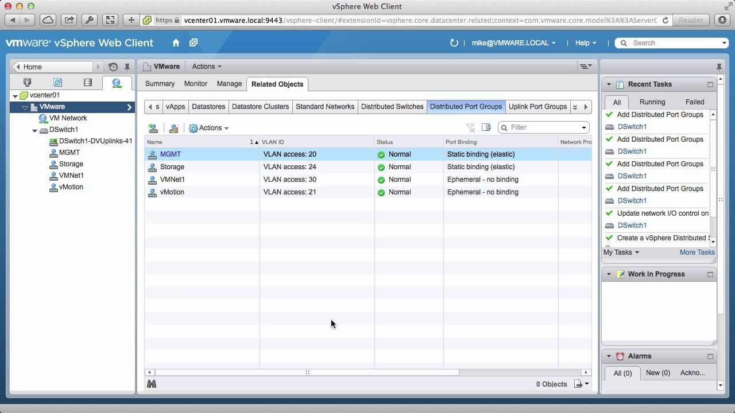The image size is (735, 413).
Task: Switch to Networking inventory view
Action: (117, 83)
